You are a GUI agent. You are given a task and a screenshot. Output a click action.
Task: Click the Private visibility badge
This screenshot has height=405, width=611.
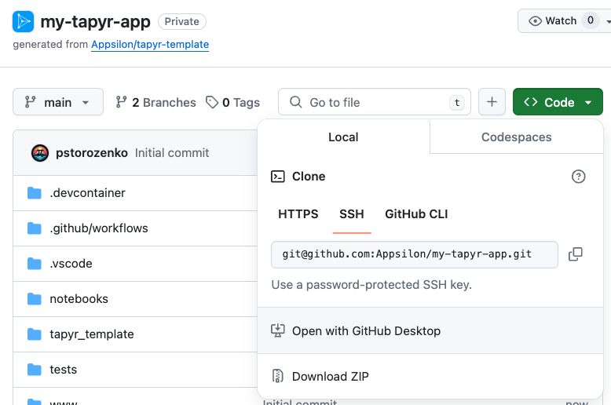pyautogui.click(x=182, y=21)
